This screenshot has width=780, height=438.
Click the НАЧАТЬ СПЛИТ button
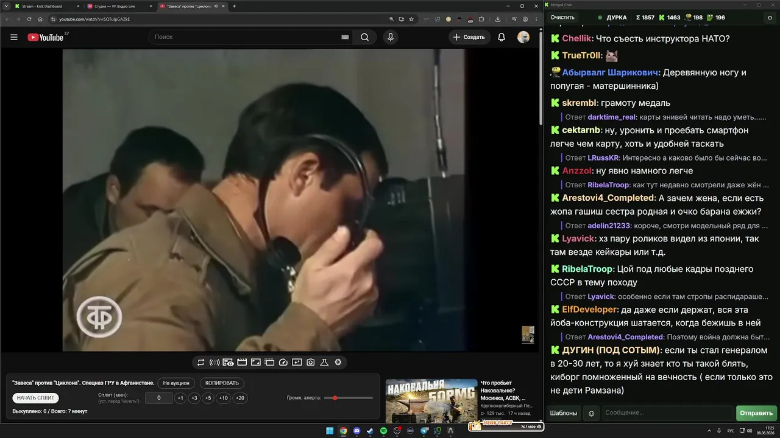[x=35, y=398]
